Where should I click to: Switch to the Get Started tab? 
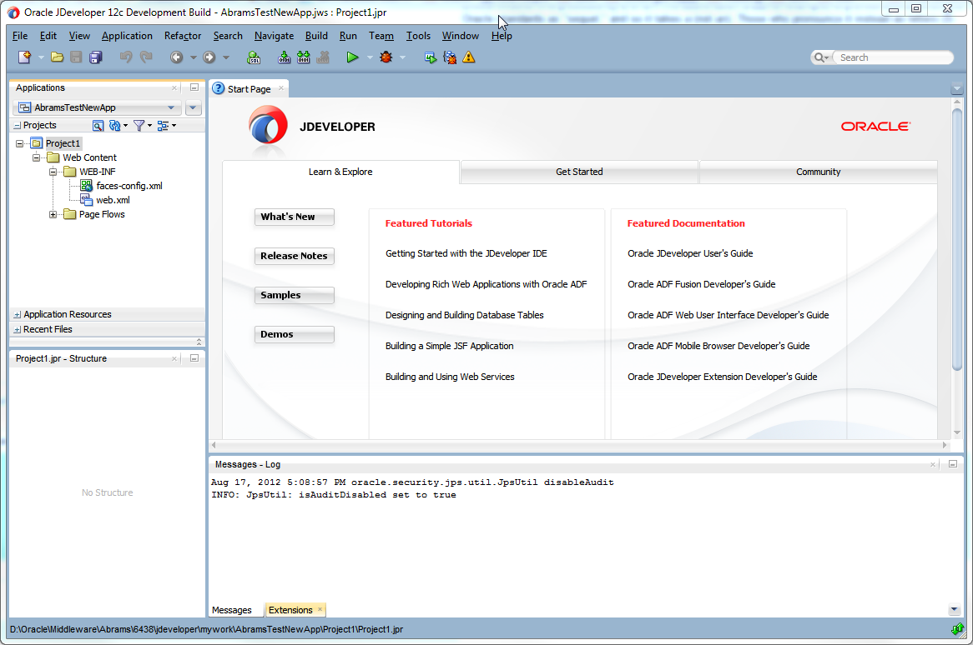click(x=579, y=172)
